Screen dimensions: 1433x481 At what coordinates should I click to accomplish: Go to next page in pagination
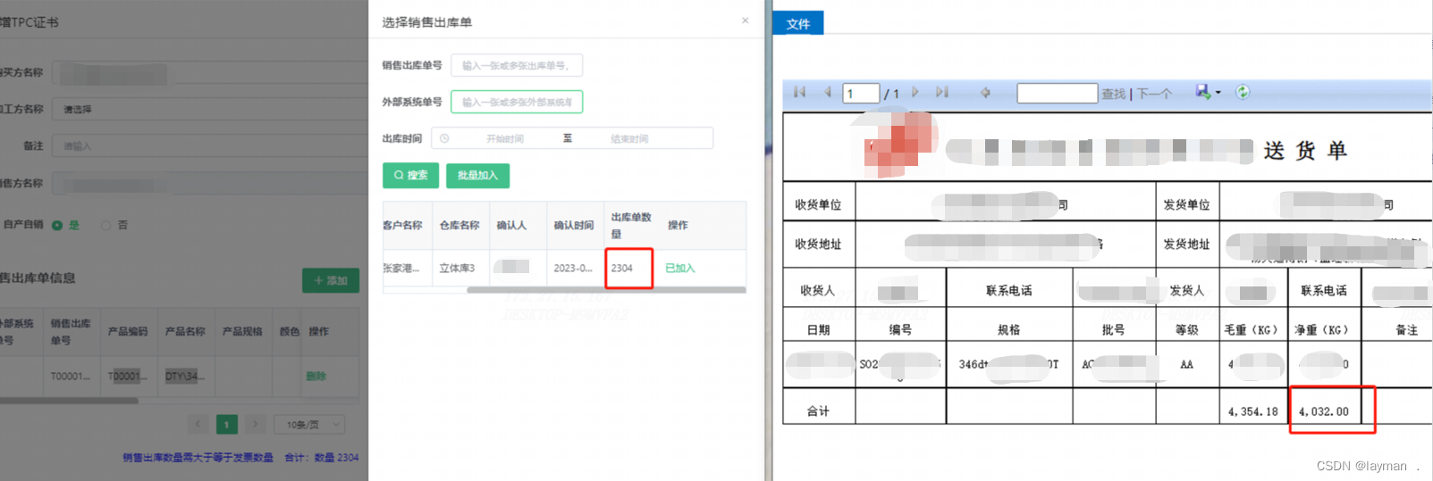256,425
